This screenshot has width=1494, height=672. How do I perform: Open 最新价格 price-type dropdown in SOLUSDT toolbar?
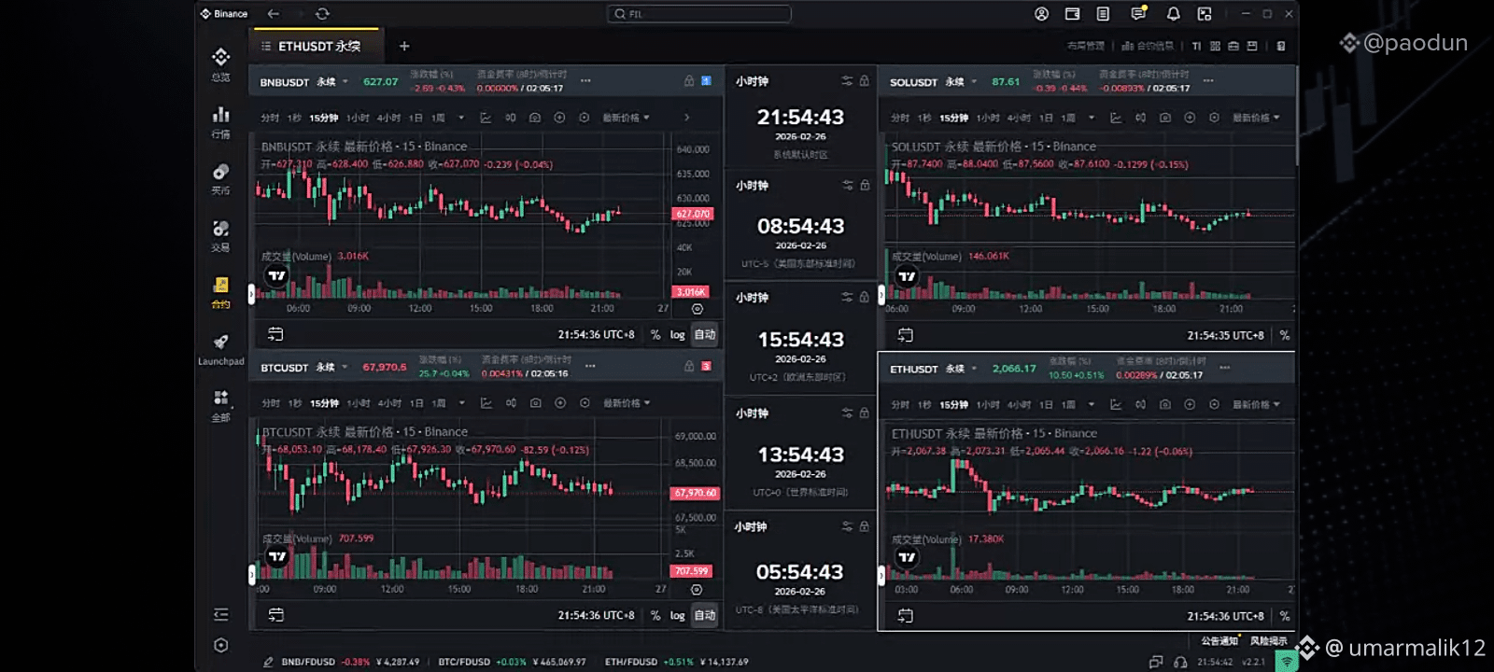pyautogui.click(x=1257, y=118)
